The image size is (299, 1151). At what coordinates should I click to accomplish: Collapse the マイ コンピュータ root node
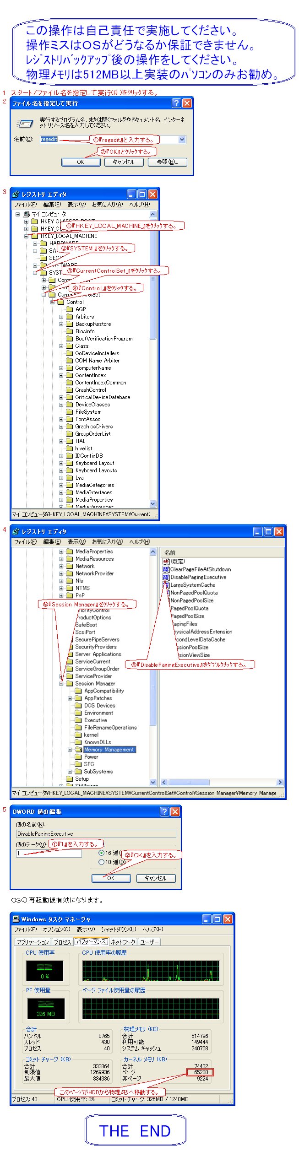pos(18,214)
